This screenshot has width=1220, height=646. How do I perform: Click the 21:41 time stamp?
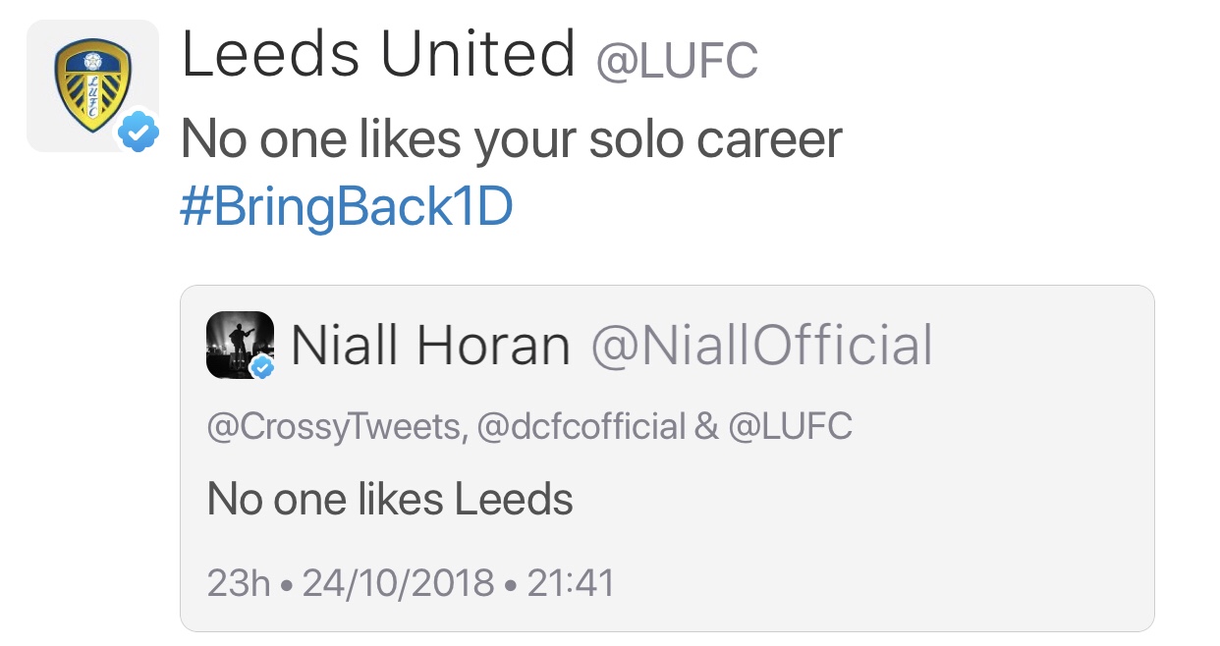click(x=571, y=583)
